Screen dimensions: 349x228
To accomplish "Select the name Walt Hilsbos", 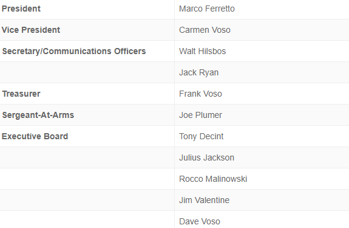I will coord(203,51).
